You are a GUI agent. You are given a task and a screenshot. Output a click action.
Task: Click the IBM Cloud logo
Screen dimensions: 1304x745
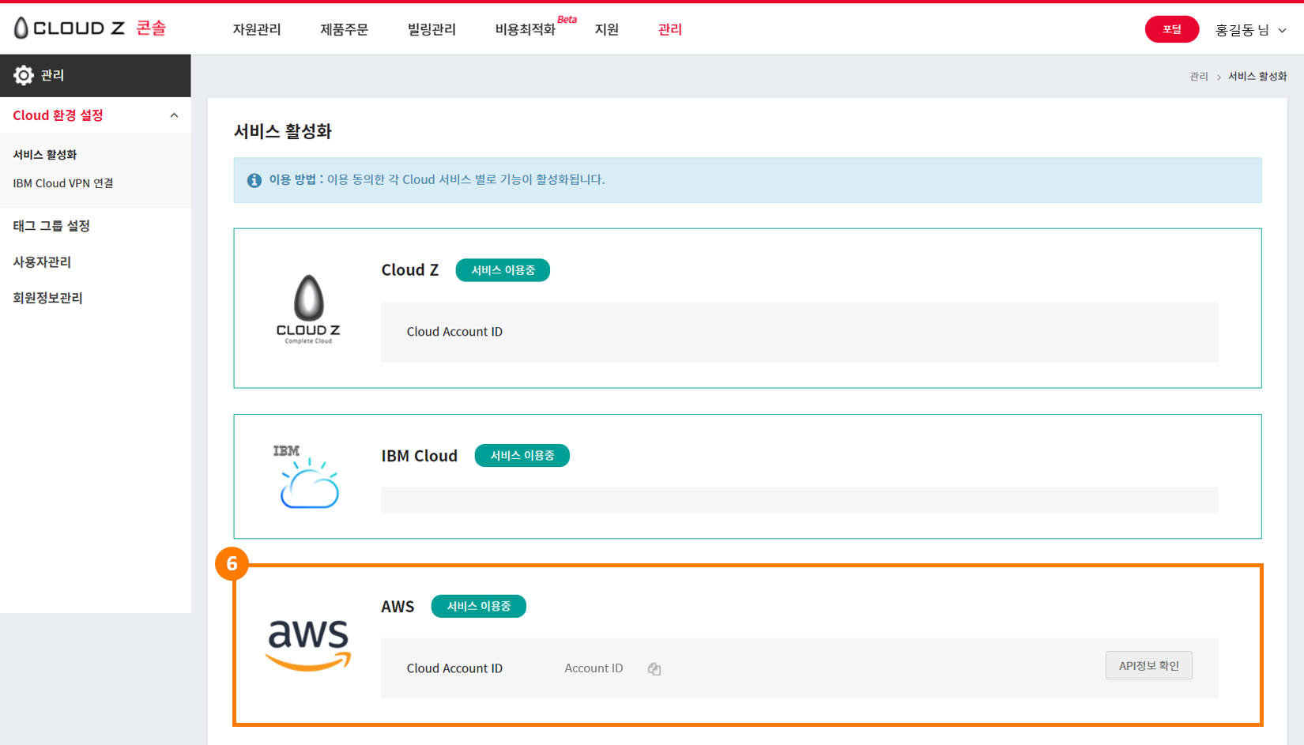307,476
